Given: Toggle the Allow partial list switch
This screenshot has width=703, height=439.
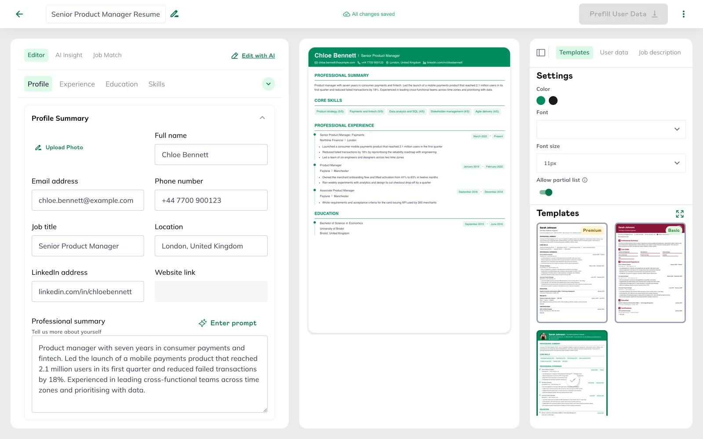Looking at the screenshot, I should point(546,192).
